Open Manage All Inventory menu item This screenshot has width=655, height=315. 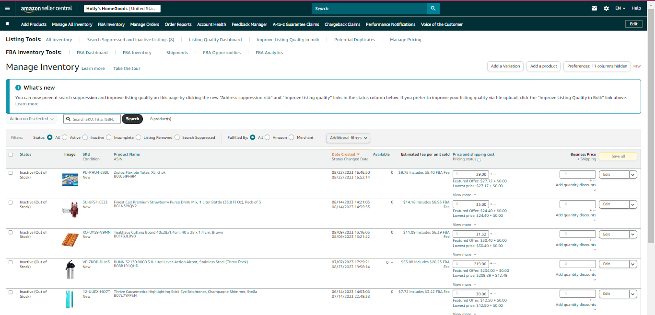pos(72,24)
